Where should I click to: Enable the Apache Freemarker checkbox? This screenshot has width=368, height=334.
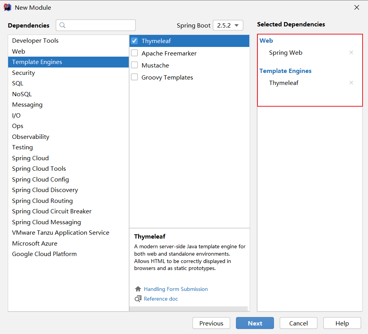point(135,53)
